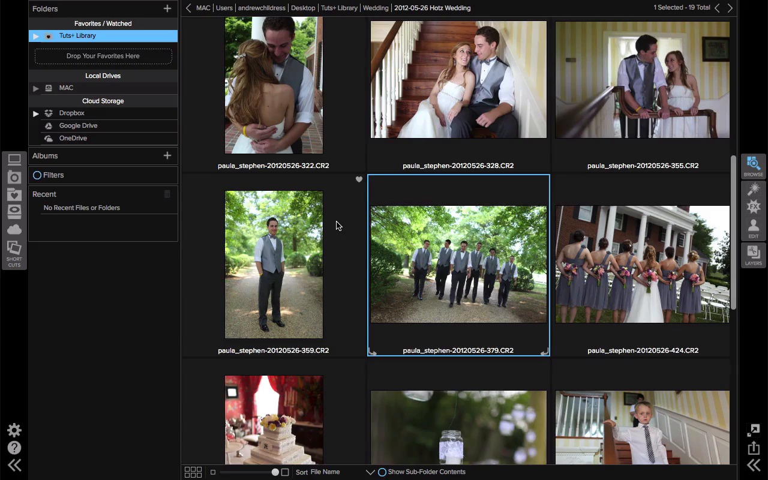Select the boy on stairs thumbnail
The image size is (768, 480).
(643, 427)
